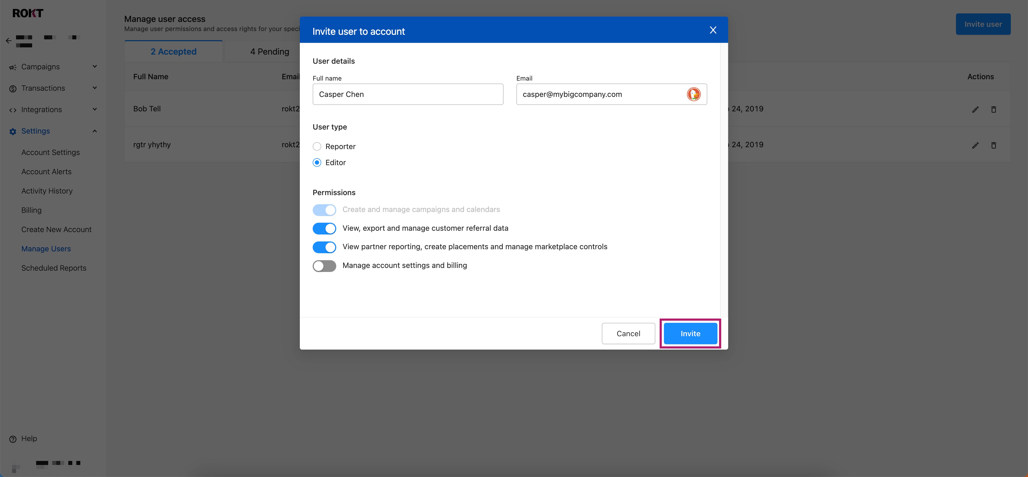Click the Settings menu label

click(x=35, y=131)
